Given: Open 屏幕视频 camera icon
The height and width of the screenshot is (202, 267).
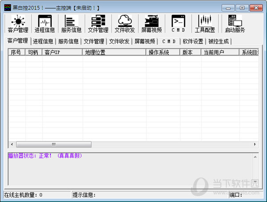Looking at the screenshot, I should click(151, 23).
